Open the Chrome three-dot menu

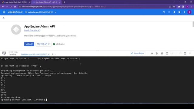191,7
